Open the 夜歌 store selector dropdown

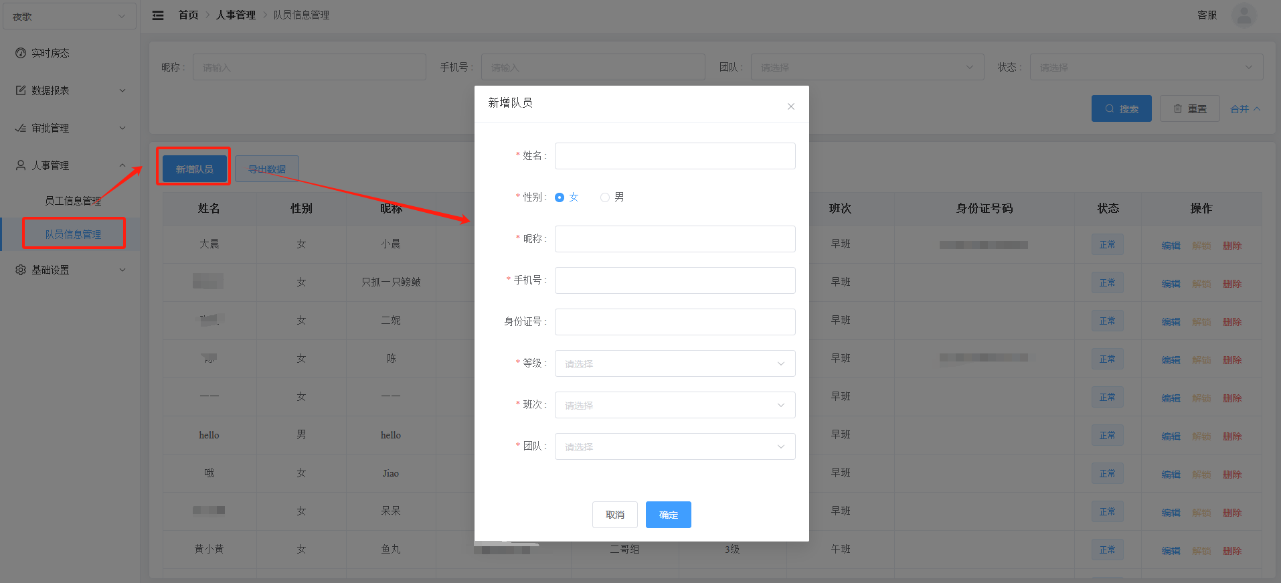point(70,16)
